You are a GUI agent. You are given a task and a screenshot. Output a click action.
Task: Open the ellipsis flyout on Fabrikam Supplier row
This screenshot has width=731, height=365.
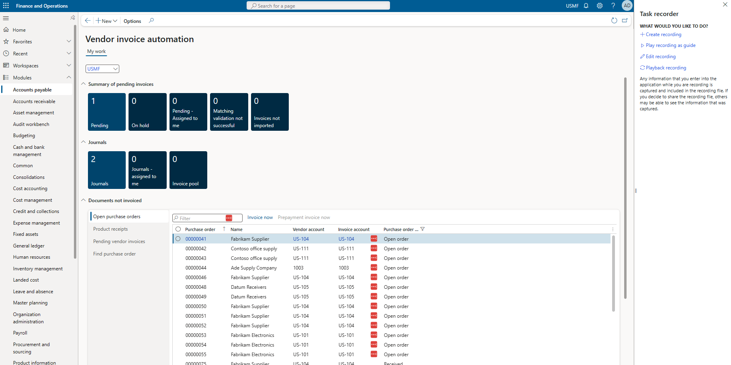(x=374, y=238)
